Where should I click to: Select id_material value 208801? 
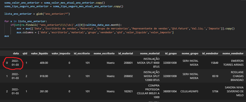click(x=128, y=63)
